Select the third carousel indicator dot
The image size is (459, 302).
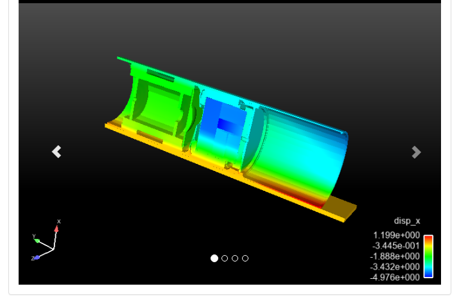[235, 258]
